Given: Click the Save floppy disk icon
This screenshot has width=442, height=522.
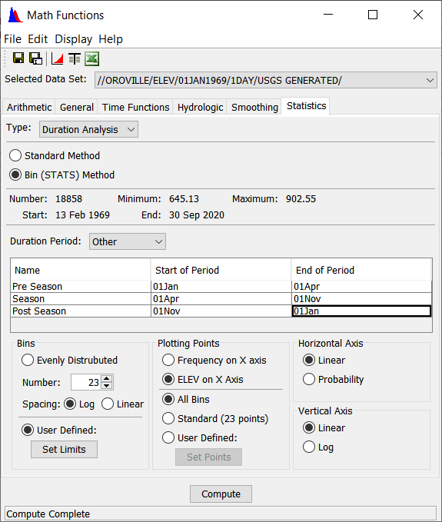Looking at the screenshot, I should pyautogui.click(x=18, y=58).
